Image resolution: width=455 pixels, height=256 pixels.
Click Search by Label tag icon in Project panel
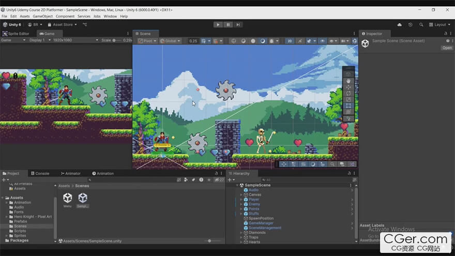(193, 180)
